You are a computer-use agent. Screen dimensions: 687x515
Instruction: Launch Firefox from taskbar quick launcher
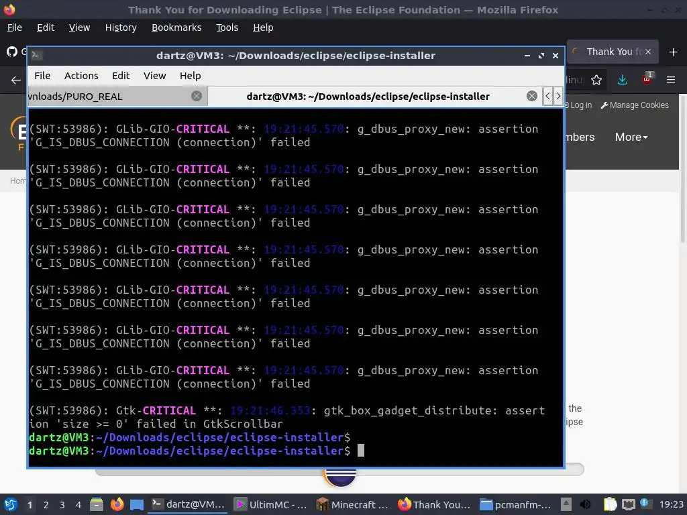coord(117,504)
